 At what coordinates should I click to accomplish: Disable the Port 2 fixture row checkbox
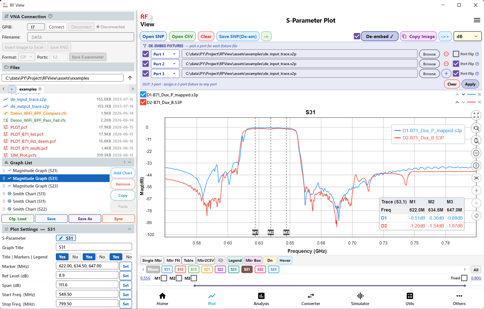click(x=146, y=64)
